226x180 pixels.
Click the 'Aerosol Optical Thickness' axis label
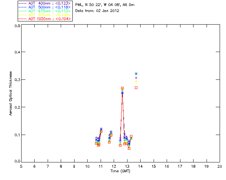[11, 94]
